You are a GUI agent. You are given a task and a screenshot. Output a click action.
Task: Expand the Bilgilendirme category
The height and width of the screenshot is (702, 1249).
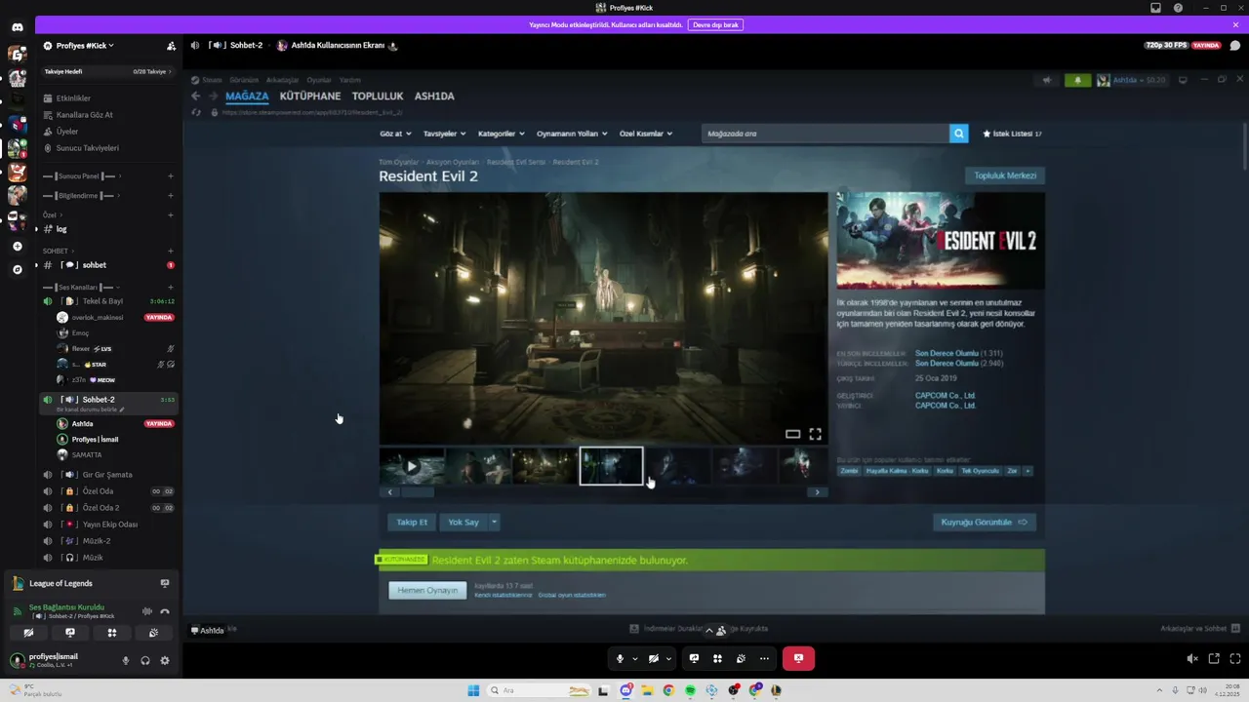[80, 196]
